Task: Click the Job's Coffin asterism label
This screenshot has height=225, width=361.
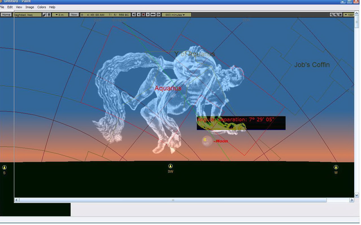Action: coord(312,65)
